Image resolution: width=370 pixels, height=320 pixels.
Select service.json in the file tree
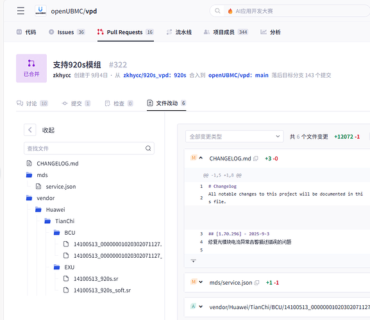coord(61,187)
